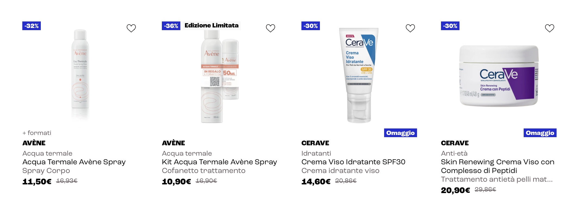
Task: Click the -36% discount badge
Action: click(171, 26)
